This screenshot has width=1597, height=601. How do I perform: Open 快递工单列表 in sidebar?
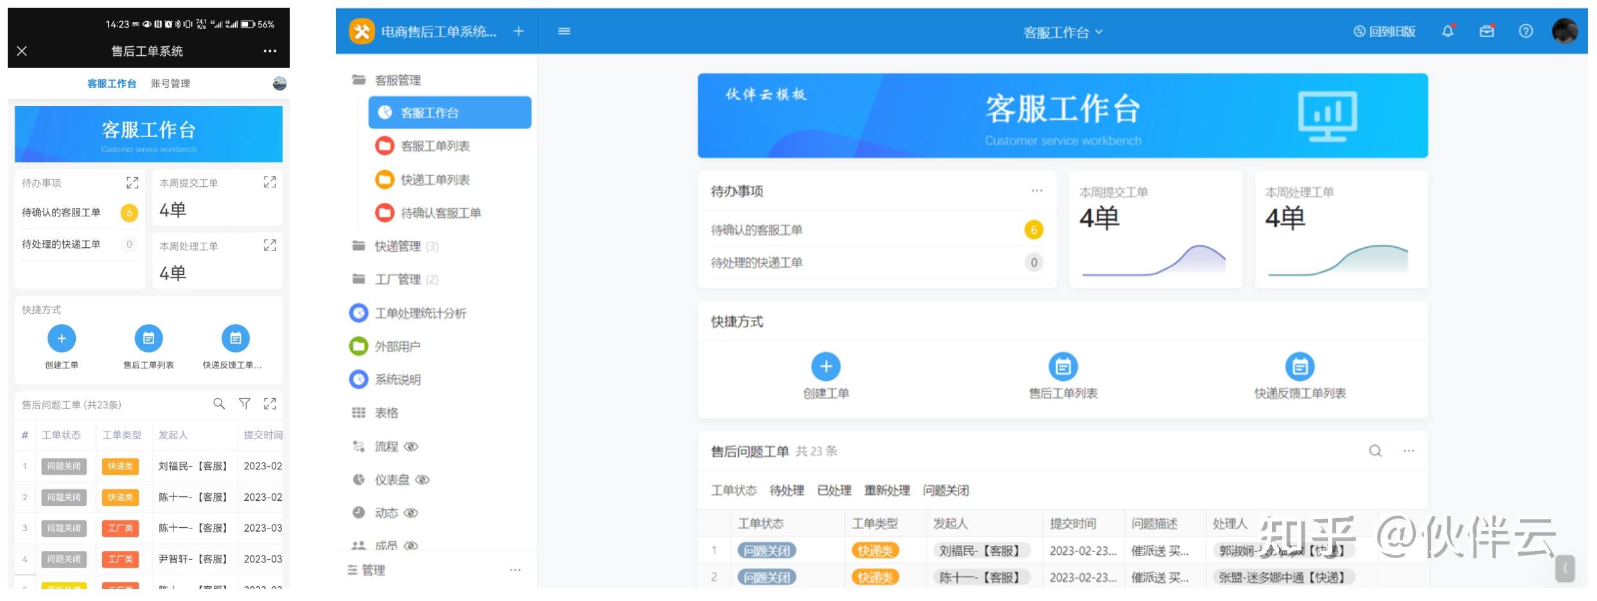[x=435, y=180]
